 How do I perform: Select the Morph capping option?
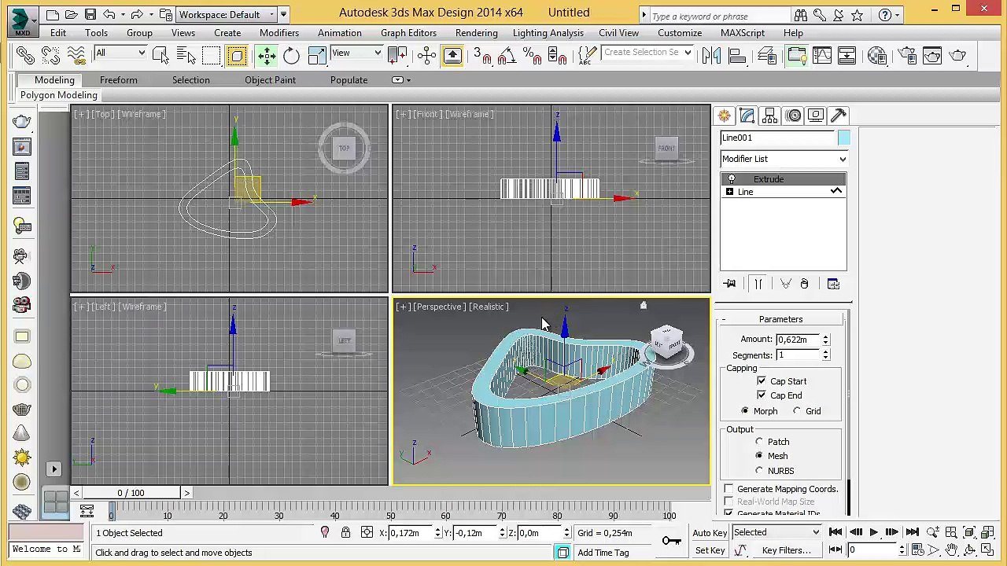pos(745,411)
